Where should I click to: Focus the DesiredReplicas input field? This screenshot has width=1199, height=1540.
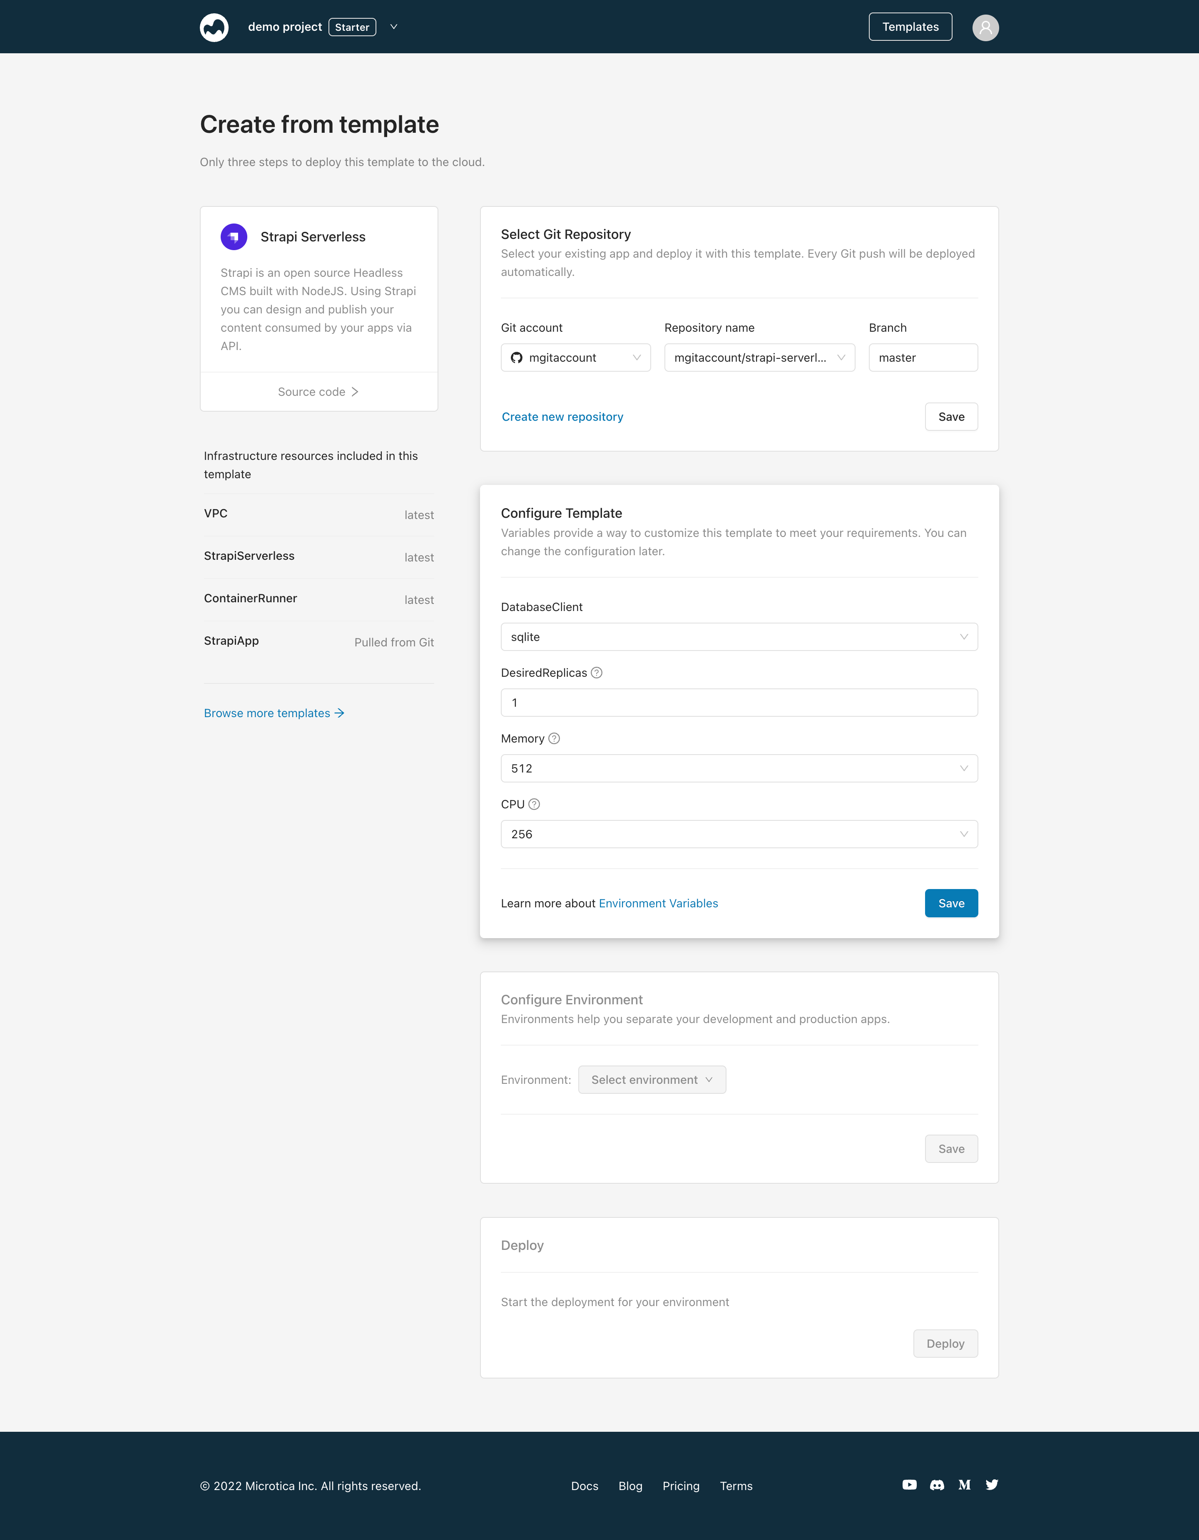(739, 702)
